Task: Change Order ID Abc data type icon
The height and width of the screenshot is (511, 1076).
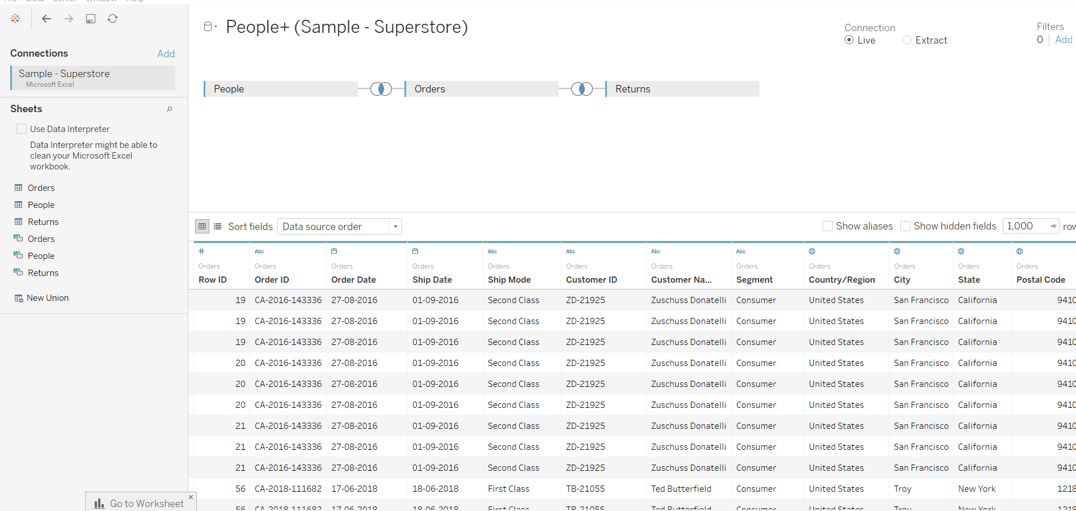Action: (x=259, y=251)
